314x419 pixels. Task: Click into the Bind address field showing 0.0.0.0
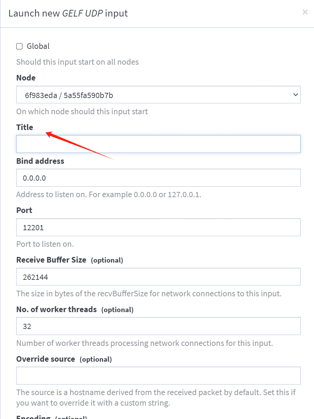click(158, 178)
